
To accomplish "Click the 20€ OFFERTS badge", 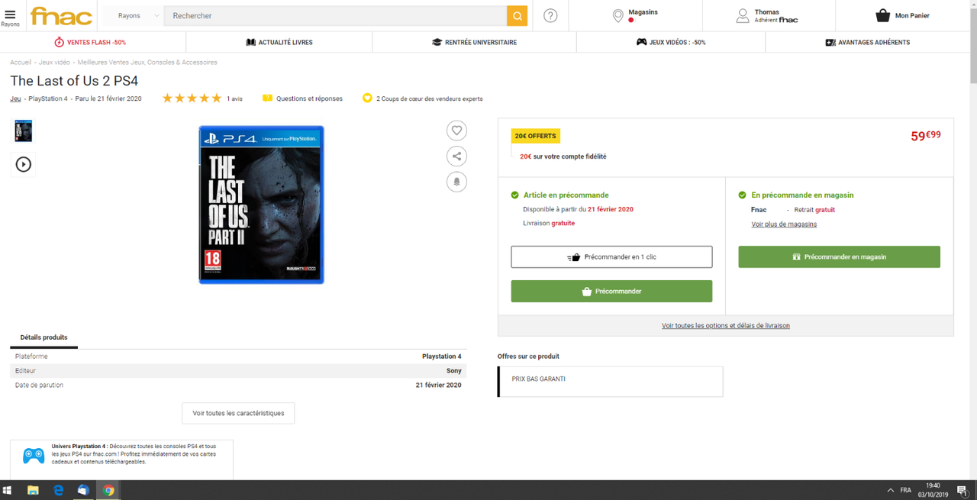I will pyautogui.click(x=535, y=136).
